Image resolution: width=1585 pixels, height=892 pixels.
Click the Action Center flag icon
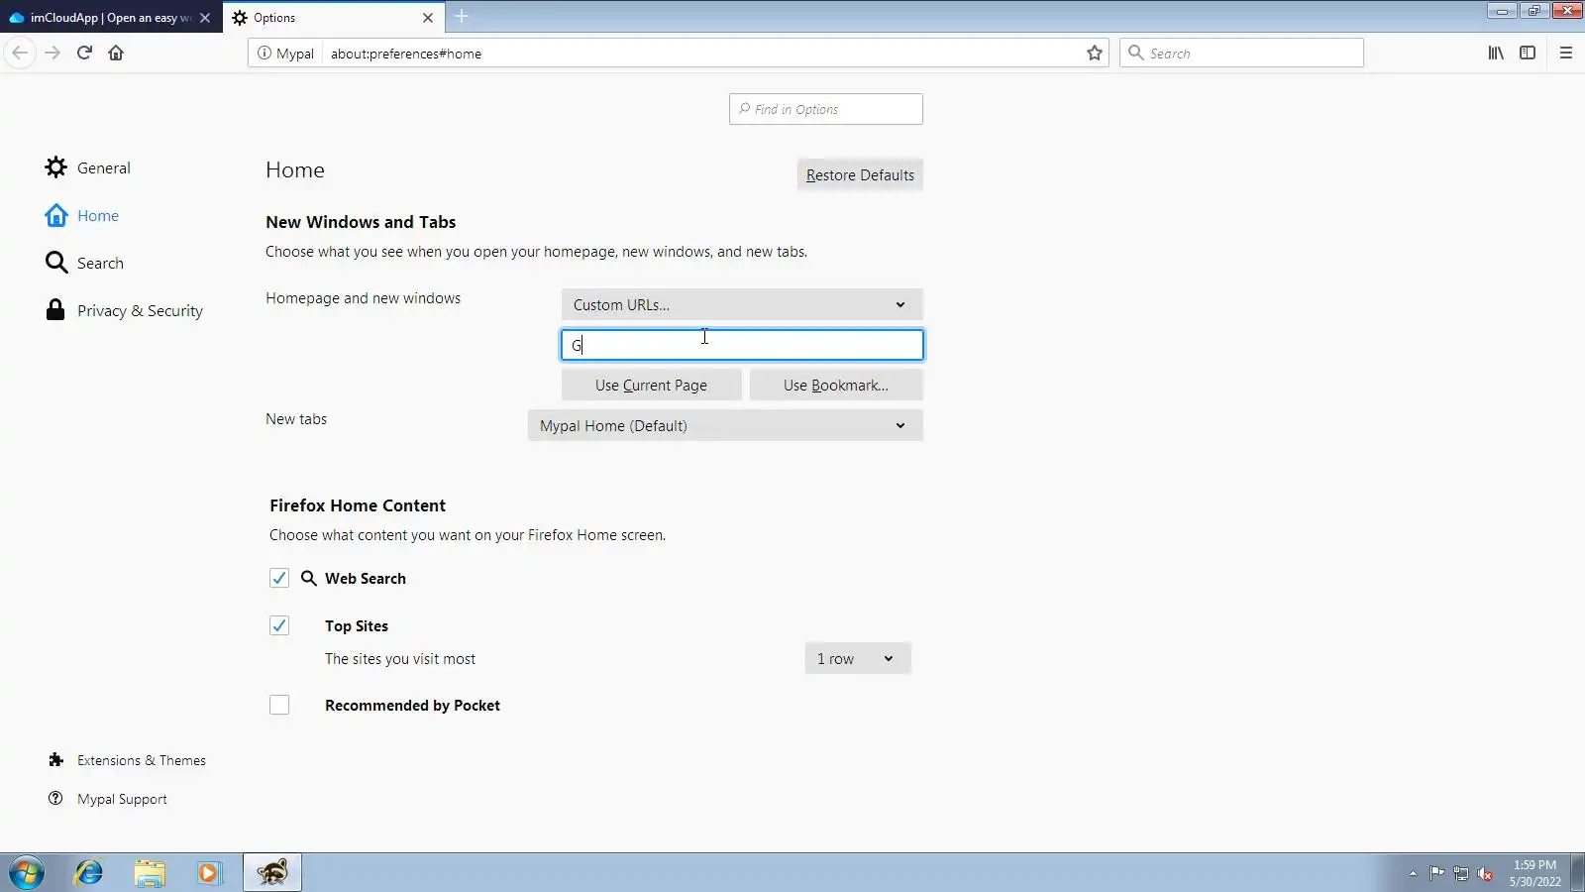tap(1436, 873)
